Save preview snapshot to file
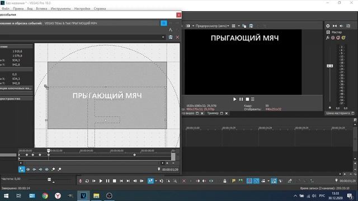Screen dimensions: 358x201 click(251, 26)
